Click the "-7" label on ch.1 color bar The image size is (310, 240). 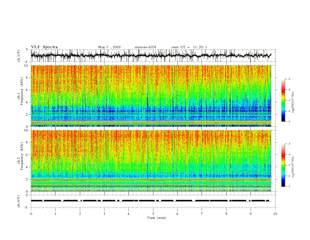coord(289,122)
